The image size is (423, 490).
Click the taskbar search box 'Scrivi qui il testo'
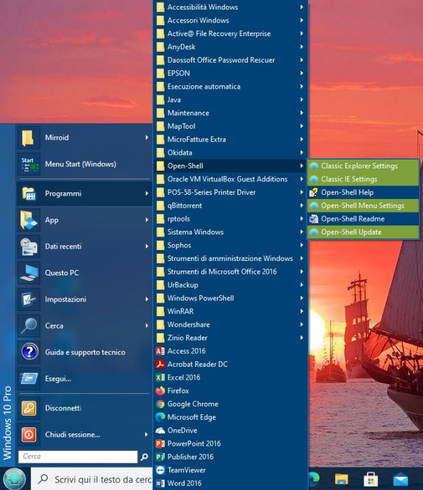pyautogui.click(x=92, y=478)
